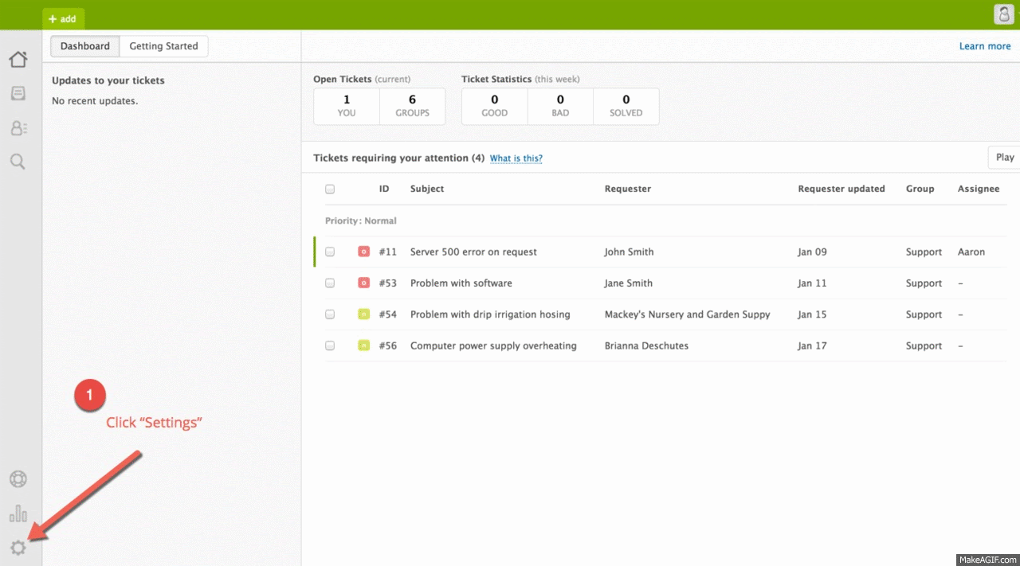Open the Customers list icon in sidebar
The image size is (1020, 566).
[x=18, y=128]
